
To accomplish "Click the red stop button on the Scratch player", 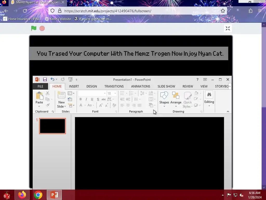I will click(42, 28).
